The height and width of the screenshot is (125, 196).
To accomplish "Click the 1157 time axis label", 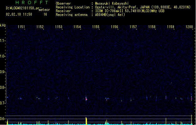I will [133, 27].
